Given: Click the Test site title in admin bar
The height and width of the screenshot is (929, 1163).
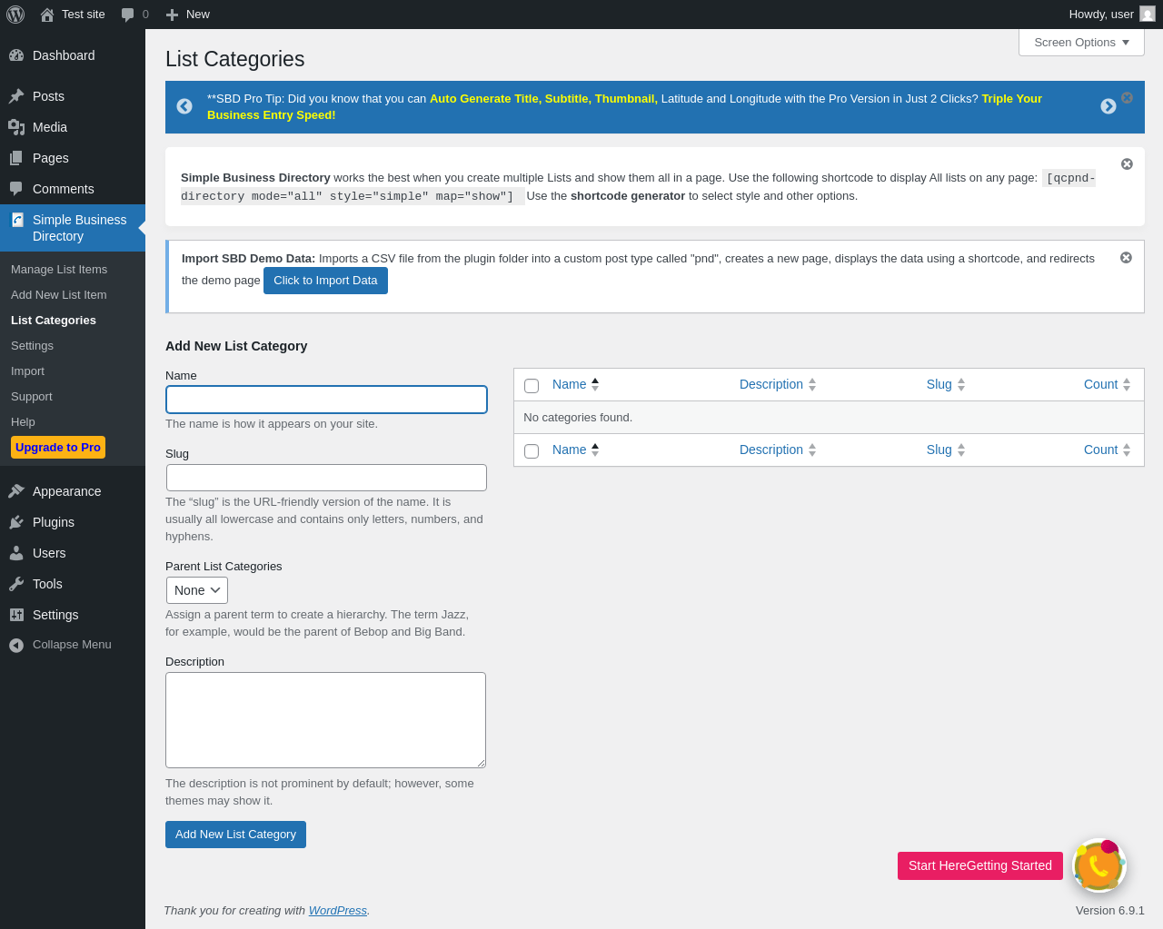Looking at the screenshot, I should pyautogui.click(x=84, y=15).
